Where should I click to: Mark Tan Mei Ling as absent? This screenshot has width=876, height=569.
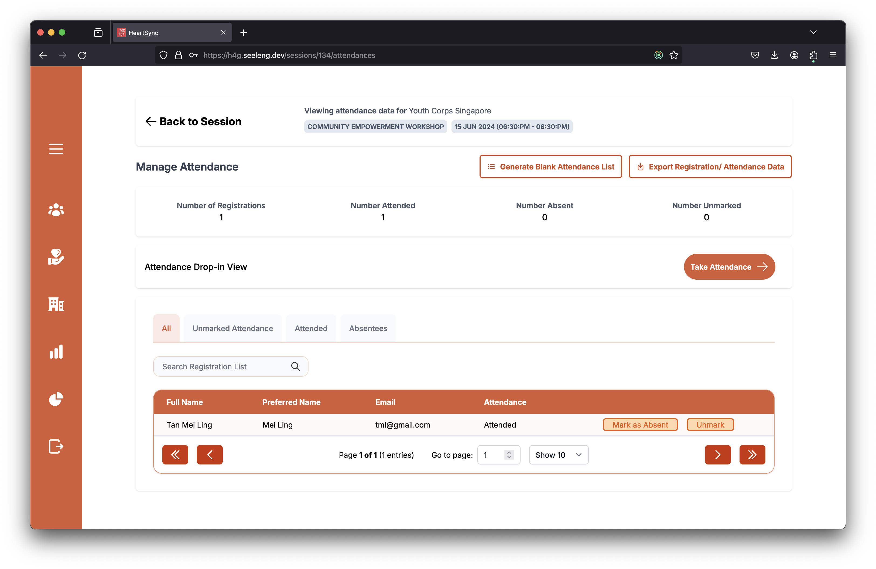(640, 425)
